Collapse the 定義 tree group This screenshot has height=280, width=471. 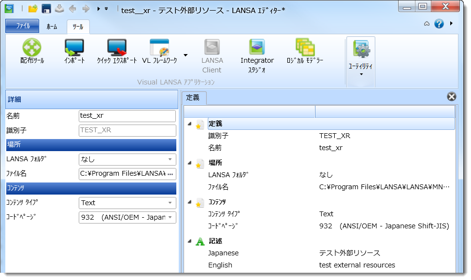[x=189, y=124]
